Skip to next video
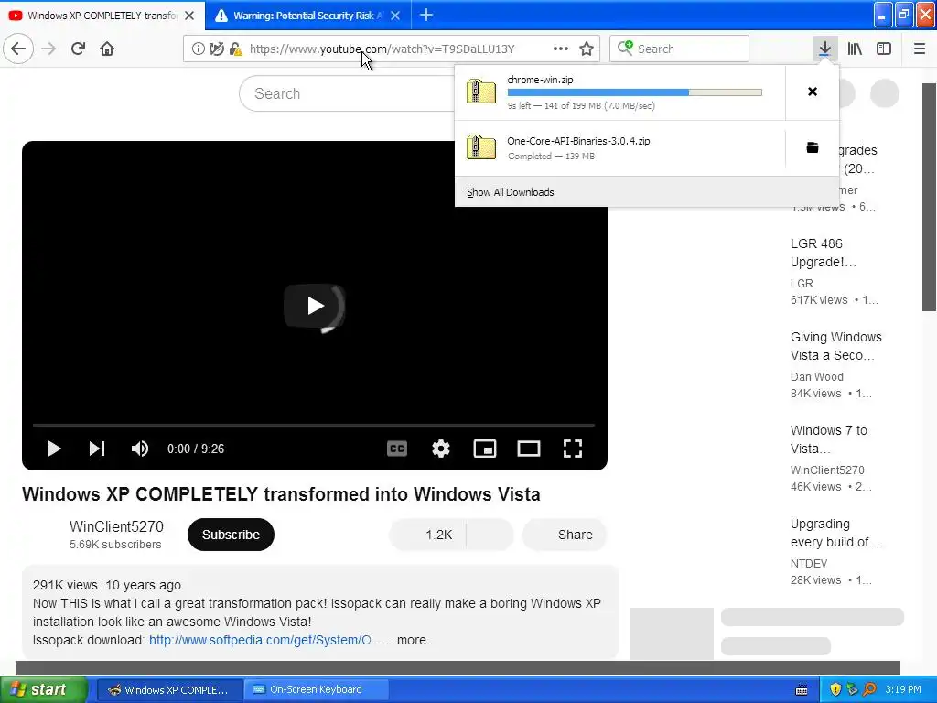This screenshot has height=703, width=937. [x=97, y=449]
